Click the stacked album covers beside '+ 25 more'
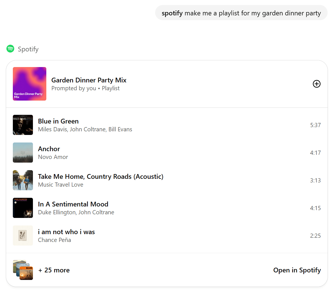 (23, 270)
